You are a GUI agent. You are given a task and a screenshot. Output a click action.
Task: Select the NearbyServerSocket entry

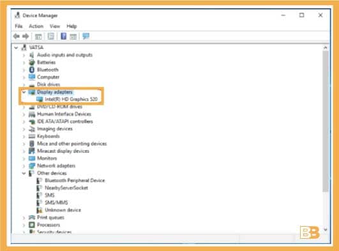coord(66,188)
